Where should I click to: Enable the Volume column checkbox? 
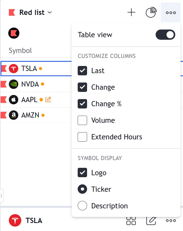pyautogui.click(x=82, y=120)
